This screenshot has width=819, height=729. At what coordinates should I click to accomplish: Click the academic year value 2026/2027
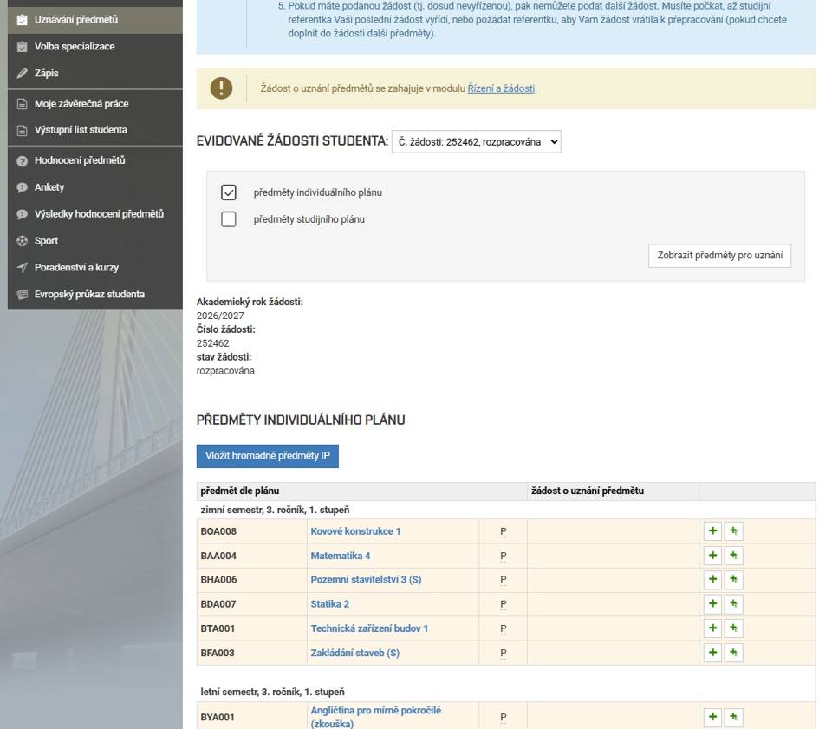pos(220,316)
